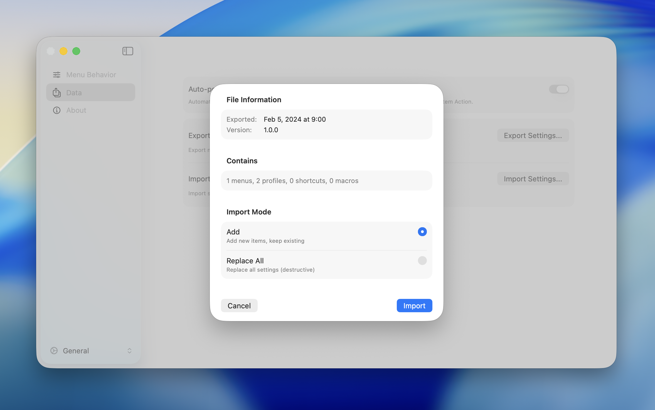This screenshot has height=410, width=655.
Task: Open the Menu Behavior section
Action: [x=91, y=74]
